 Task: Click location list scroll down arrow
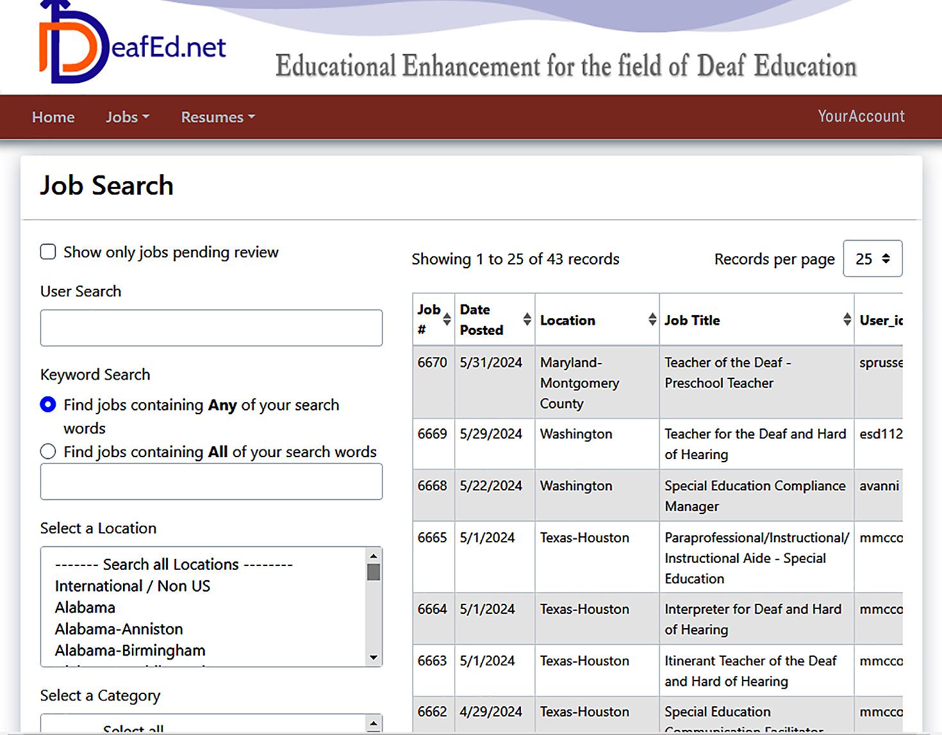coord(374,658)
